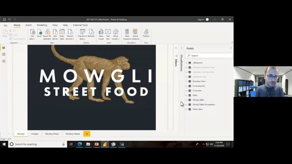Select the Home ribbon tab
Image resolution: width=292 pixels, height=164 pixels.
click(17, 25)
